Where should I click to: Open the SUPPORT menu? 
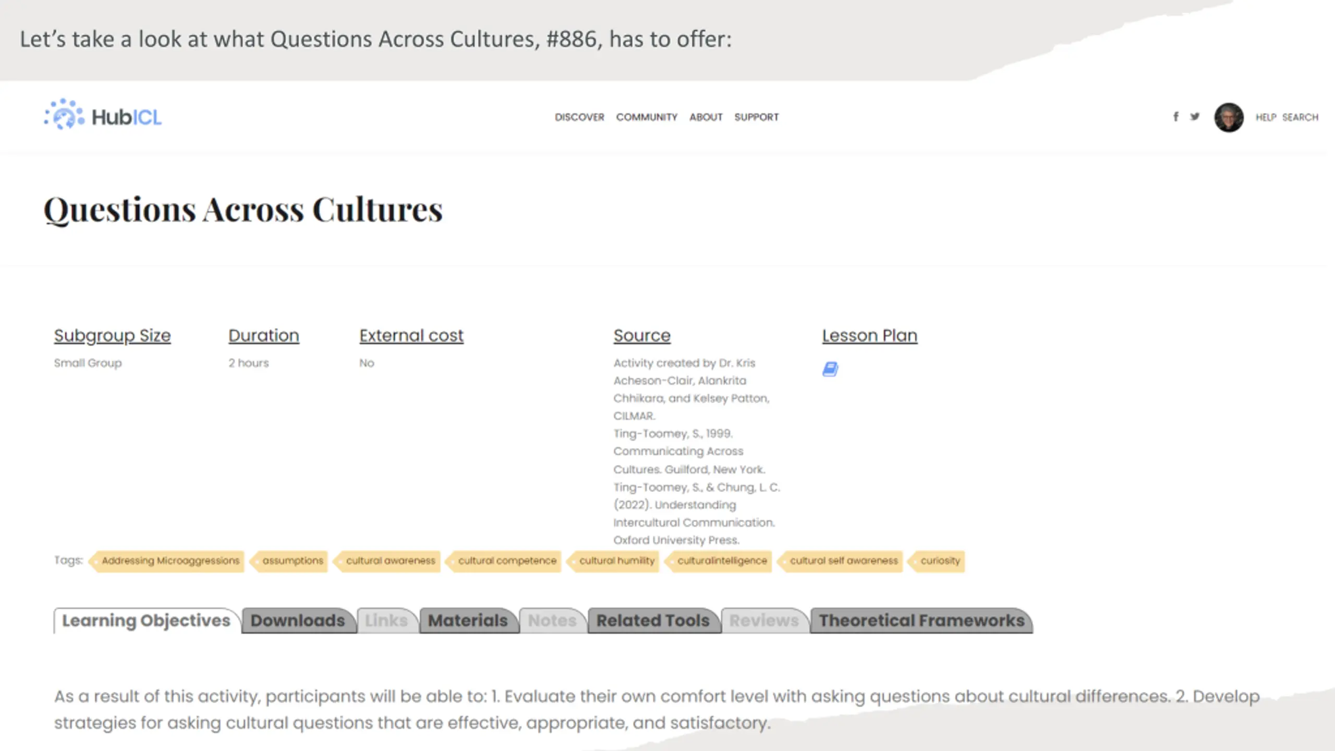[757, 117]
